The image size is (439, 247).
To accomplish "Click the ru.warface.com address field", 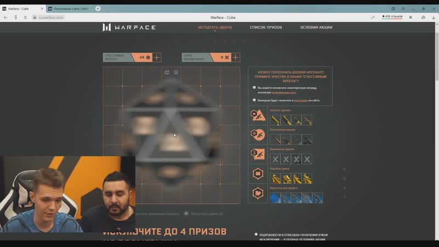I will tap(50, 18).
